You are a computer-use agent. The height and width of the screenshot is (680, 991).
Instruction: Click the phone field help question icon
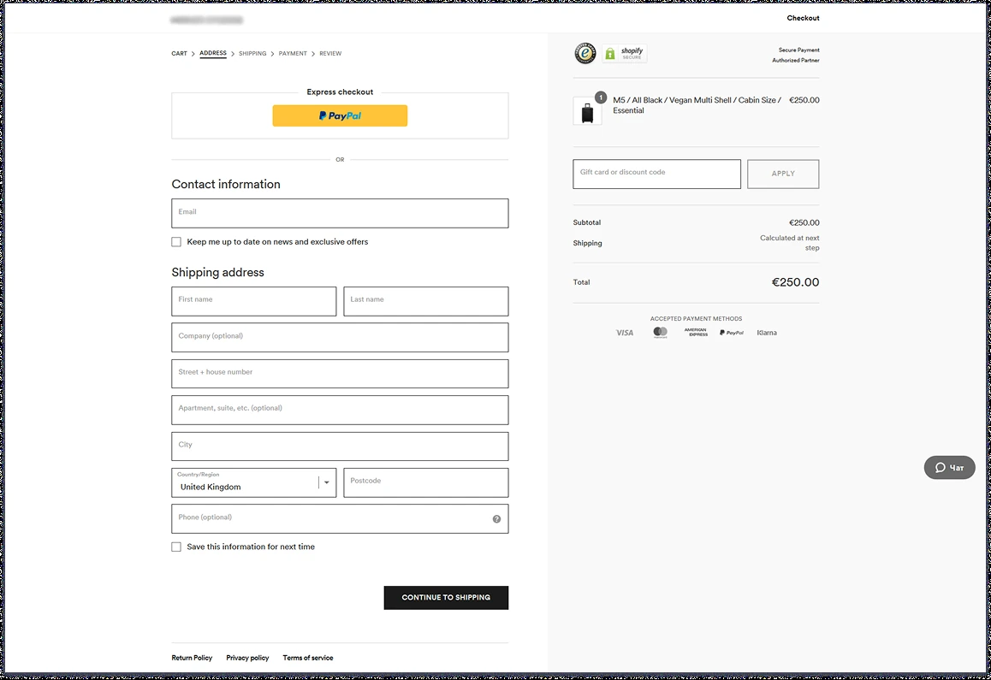[496, 519]
